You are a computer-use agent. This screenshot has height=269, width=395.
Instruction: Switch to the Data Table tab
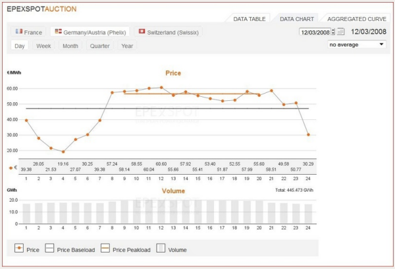coord(250,19)
